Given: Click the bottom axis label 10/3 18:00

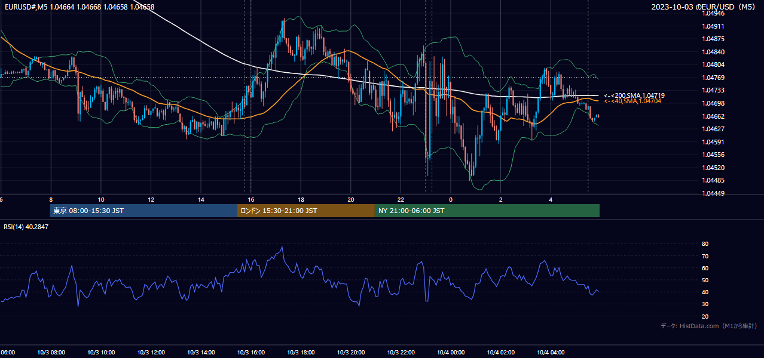Looking at the screenshot, I should pyautogui.click(x=301, y=353).
